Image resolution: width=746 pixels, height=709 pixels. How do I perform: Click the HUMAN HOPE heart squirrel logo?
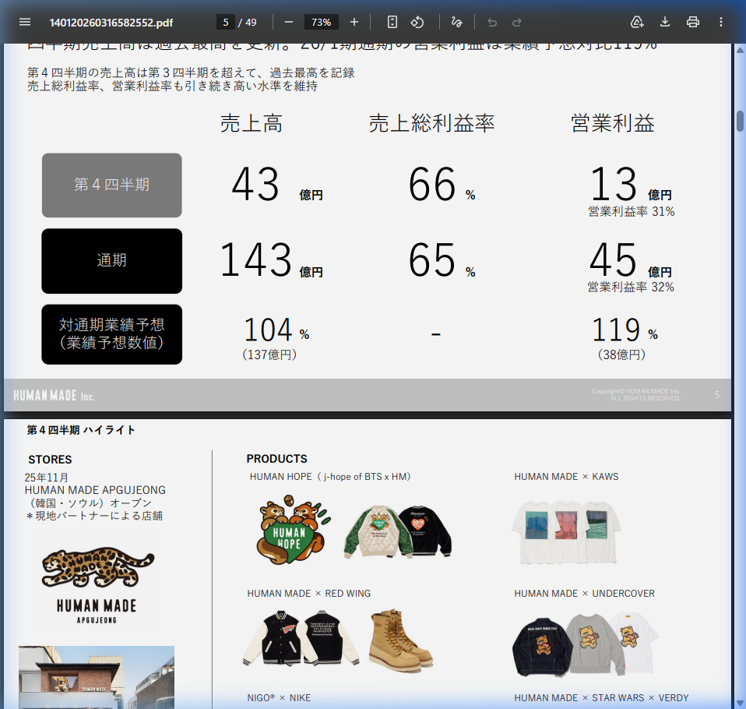point(293,531)
